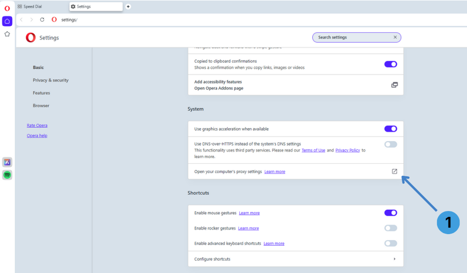Image resolution: width=467 pixels, height=273 pixels.
Task: Open the bookmarks star sidebar icon
Action: pos(7,34)
